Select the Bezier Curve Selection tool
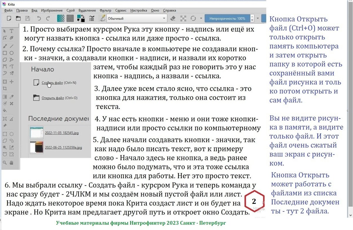 coord(5,155)
